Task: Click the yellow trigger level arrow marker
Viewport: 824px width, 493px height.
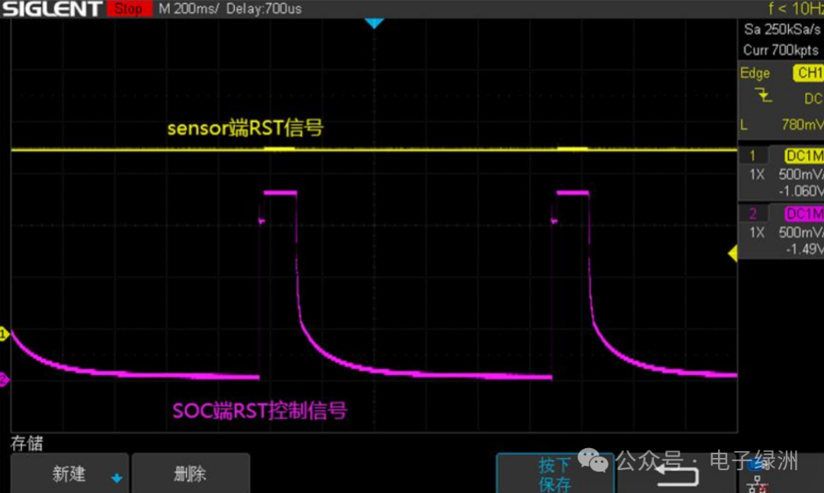Action: coord(732,254)
